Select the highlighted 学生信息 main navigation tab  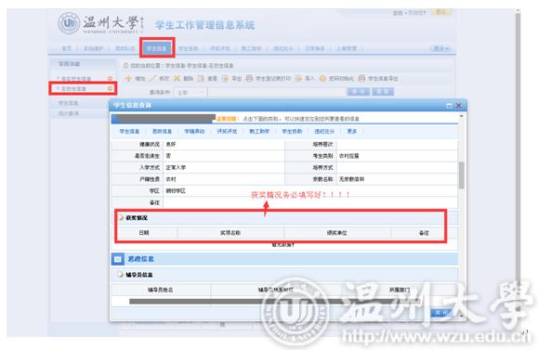tap(157, 48)
